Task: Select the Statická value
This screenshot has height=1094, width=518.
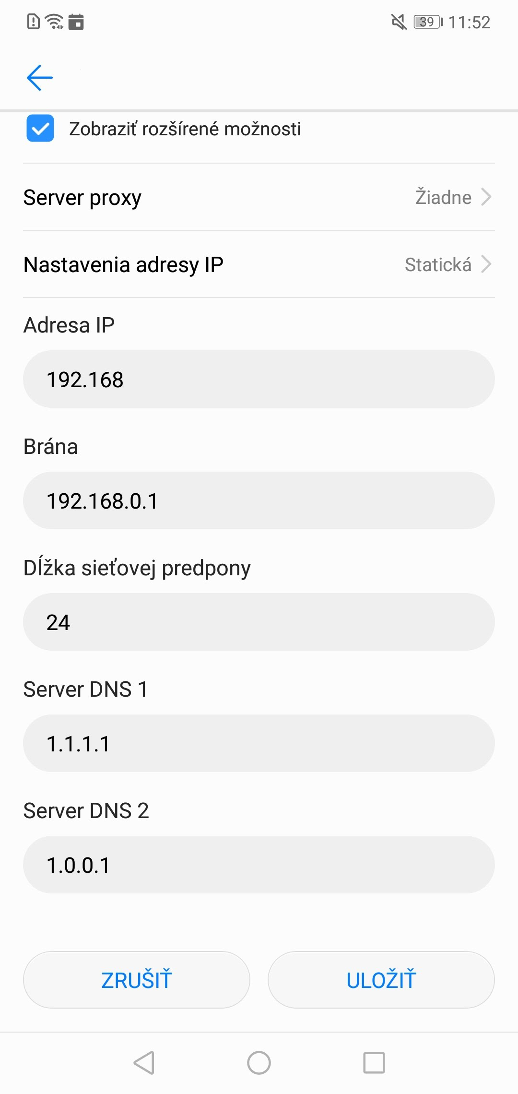Action: point(438,264)
